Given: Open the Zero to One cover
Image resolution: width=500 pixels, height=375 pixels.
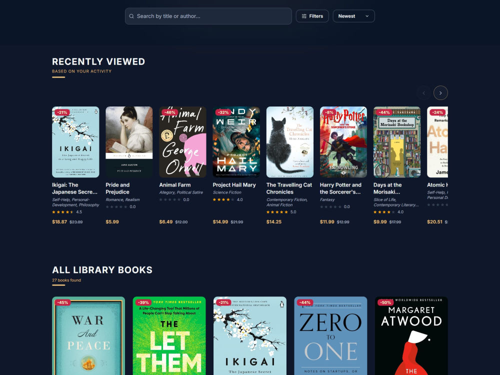Looking at the screenshot, I should [x=330, y=336].
